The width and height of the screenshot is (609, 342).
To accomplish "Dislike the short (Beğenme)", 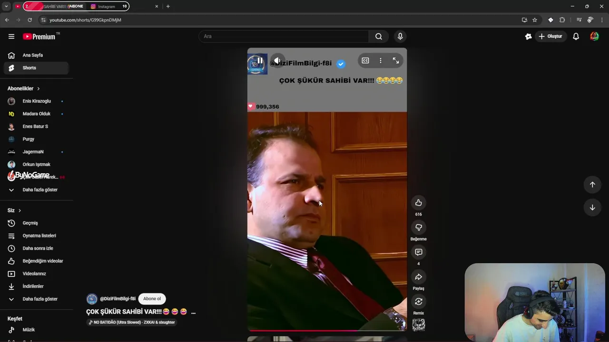I will point(418,228).
